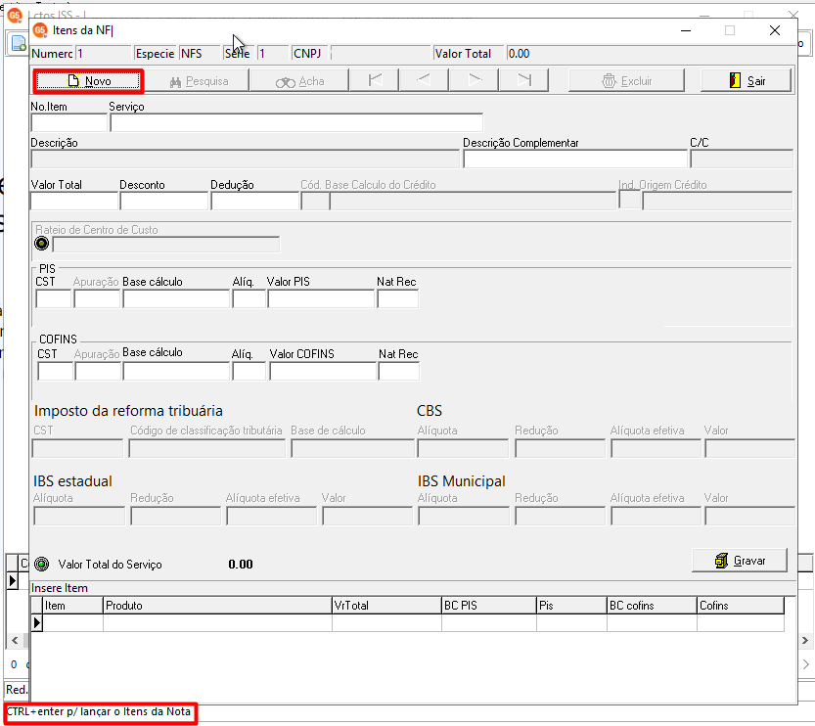Go to previous record arrow

pos(424,80)
